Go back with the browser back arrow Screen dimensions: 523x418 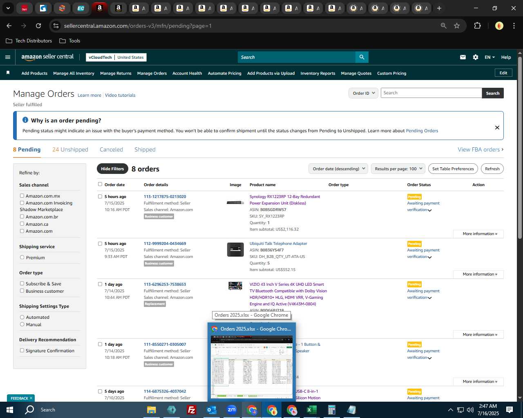coord(9,26)
